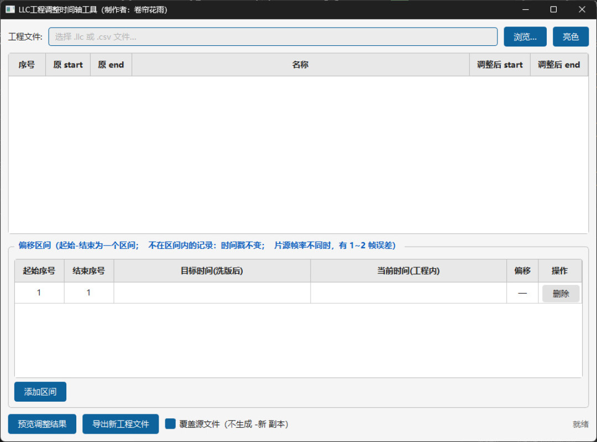Click the 工程文件 path input field
The height and width of the screenshot is (442, 597).
click(273, 37)
